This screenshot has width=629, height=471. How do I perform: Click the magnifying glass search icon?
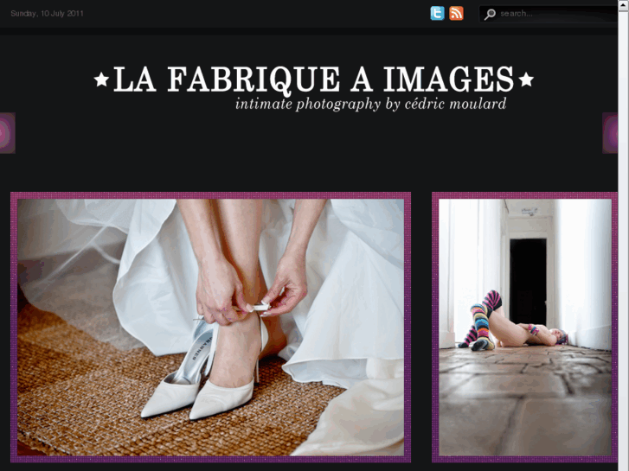pos(490,14)
